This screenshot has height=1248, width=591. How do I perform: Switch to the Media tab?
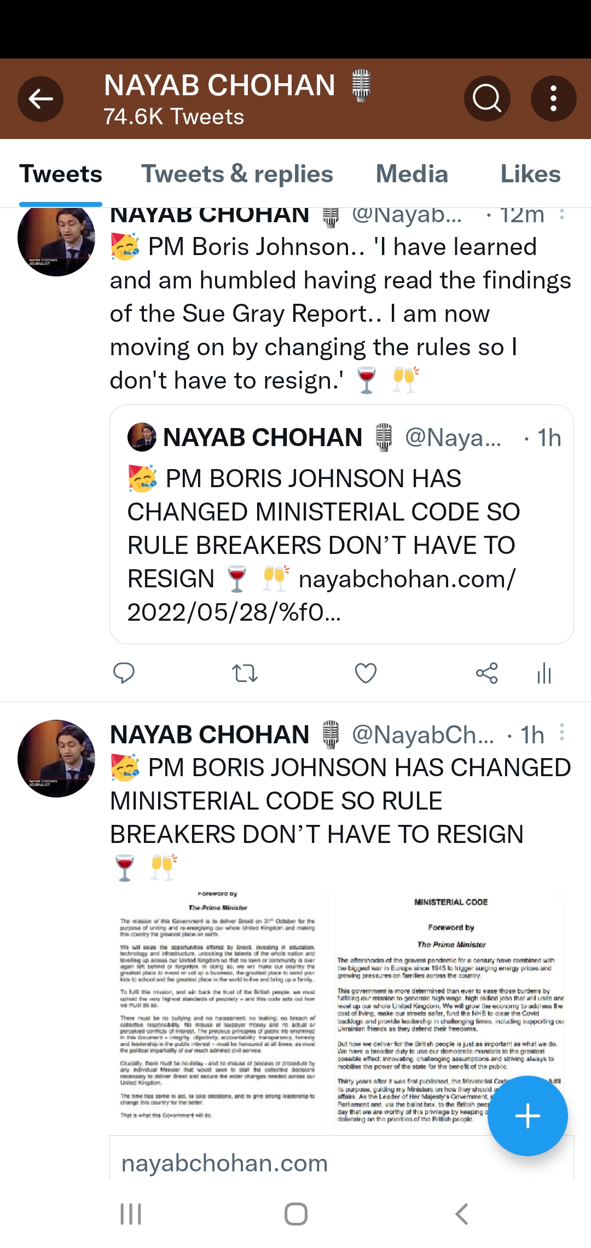412,174
